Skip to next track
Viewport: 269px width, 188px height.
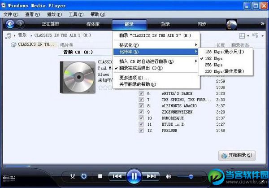(x=151, y=176)
